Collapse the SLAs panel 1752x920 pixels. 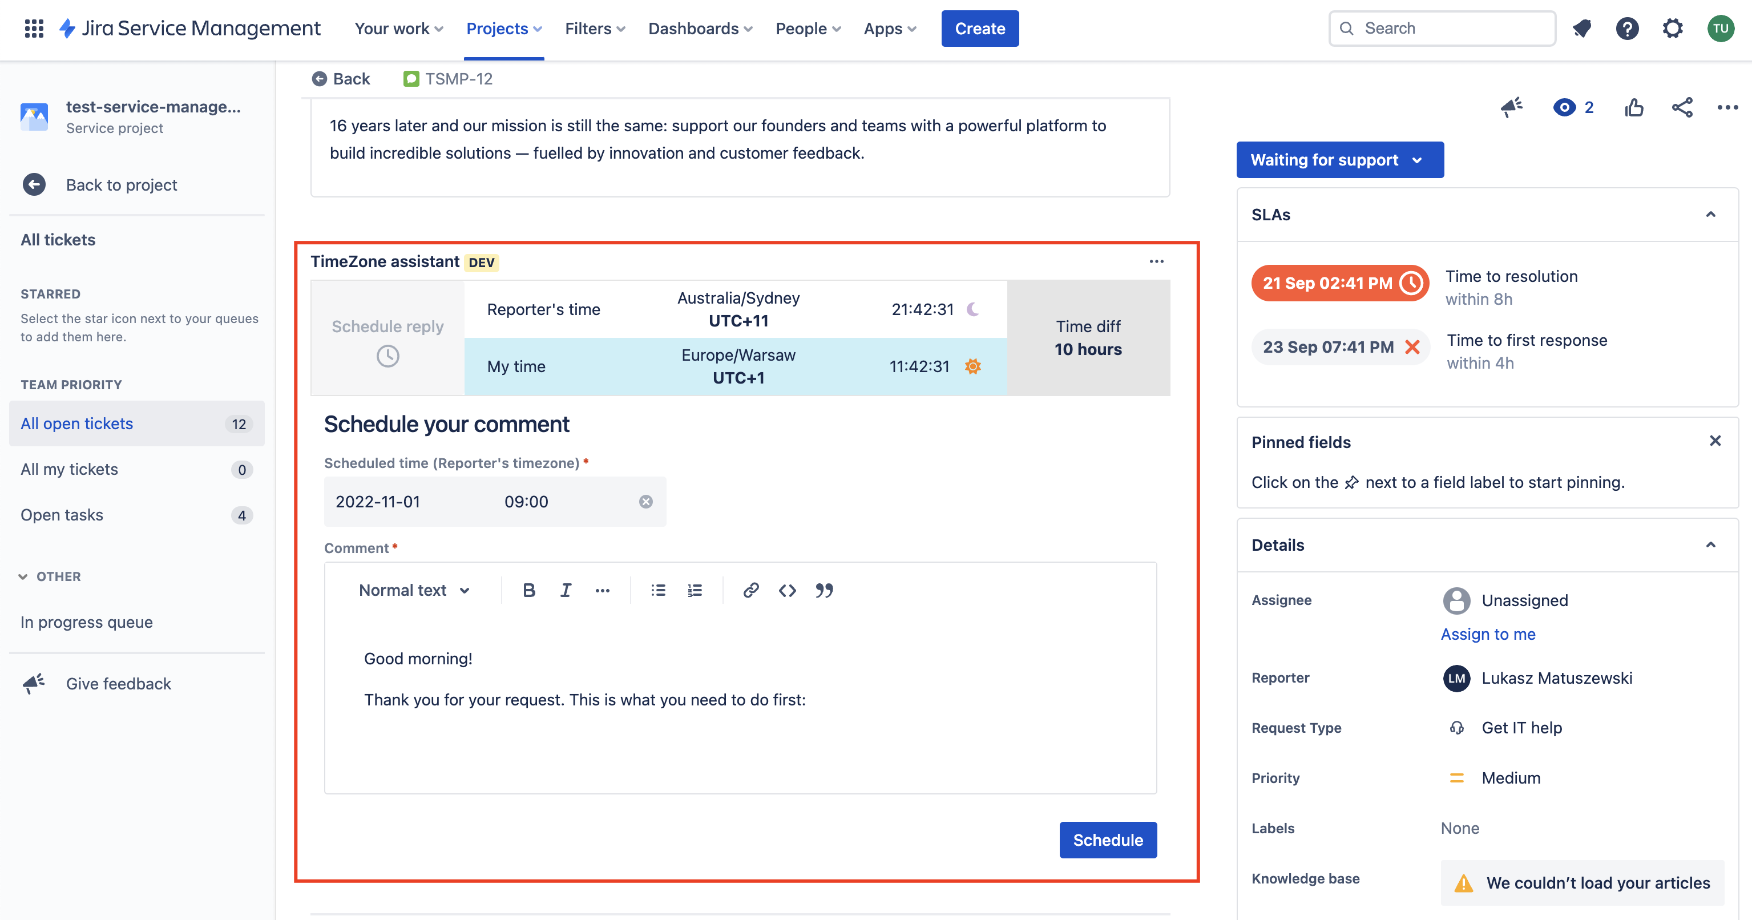point(1710,215)
